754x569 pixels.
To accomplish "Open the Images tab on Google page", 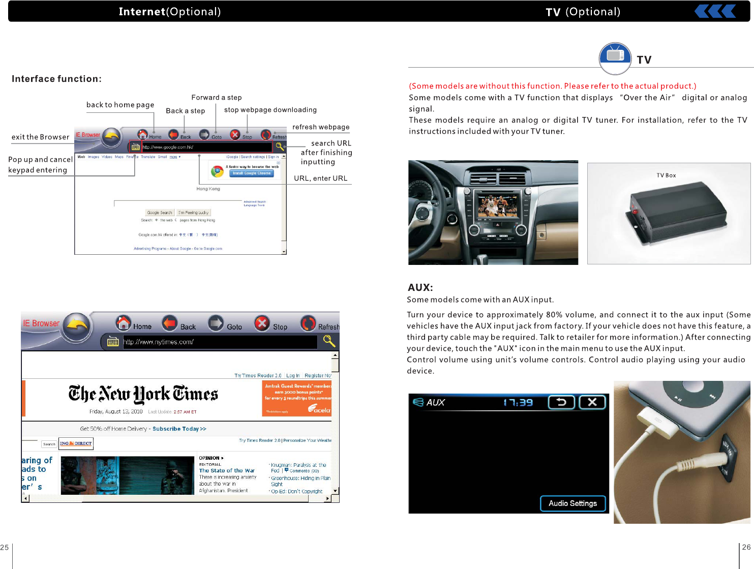I will tap(94, 157).
